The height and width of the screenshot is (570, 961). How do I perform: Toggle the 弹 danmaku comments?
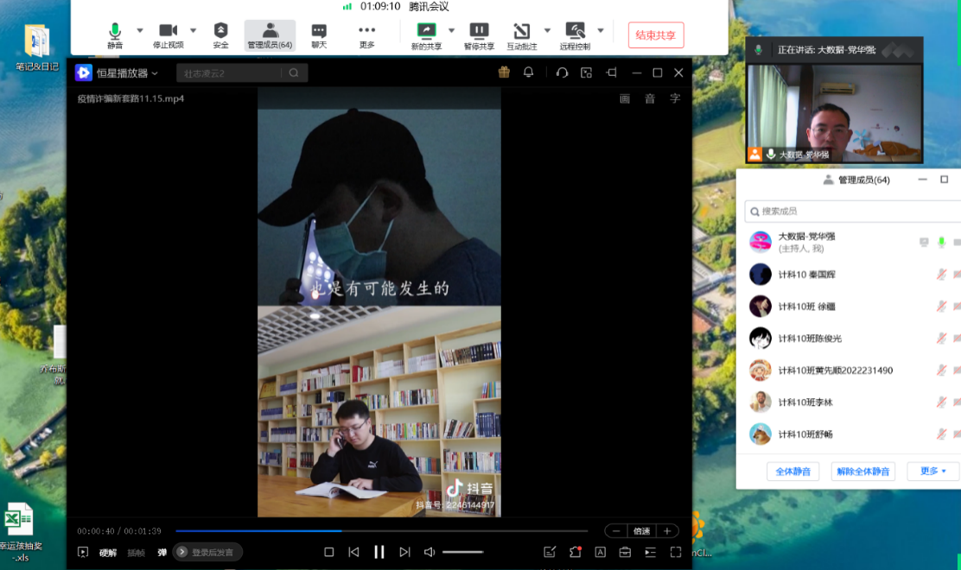[x=162, y=552]
